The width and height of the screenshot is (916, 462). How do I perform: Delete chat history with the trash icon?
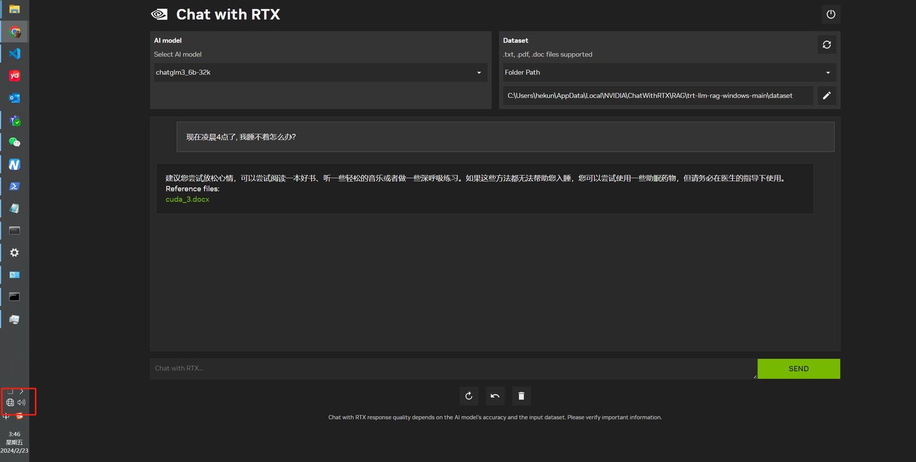521,395
